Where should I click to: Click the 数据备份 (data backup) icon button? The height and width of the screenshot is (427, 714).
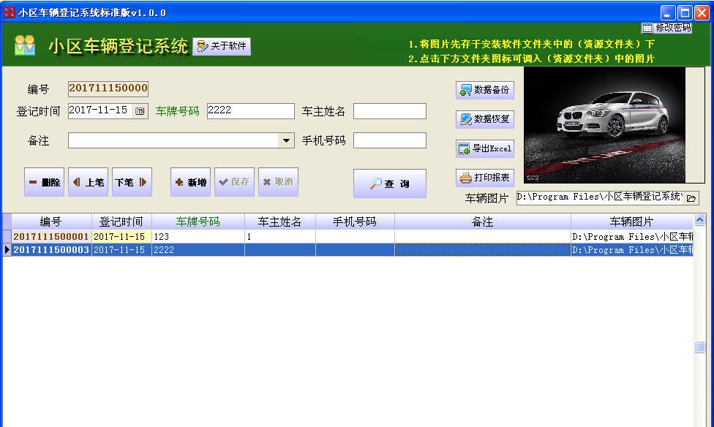coord(485,90)
